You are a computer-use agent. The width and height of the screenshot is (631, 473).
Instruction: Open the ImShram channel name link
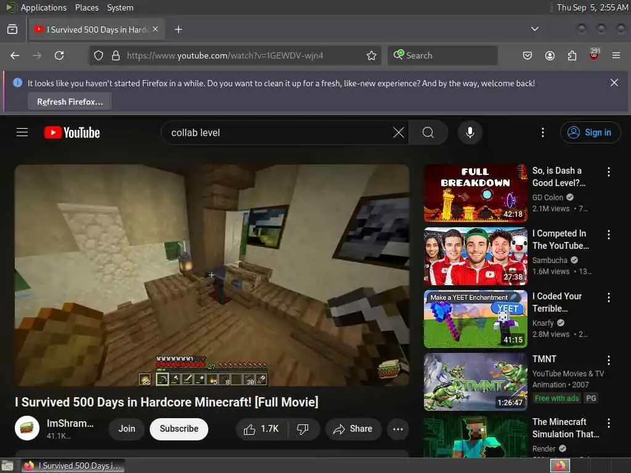(x=70, y=424)
